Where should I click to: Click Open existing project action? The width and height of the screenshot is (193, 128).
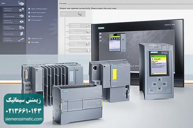(x=38, y=9)
